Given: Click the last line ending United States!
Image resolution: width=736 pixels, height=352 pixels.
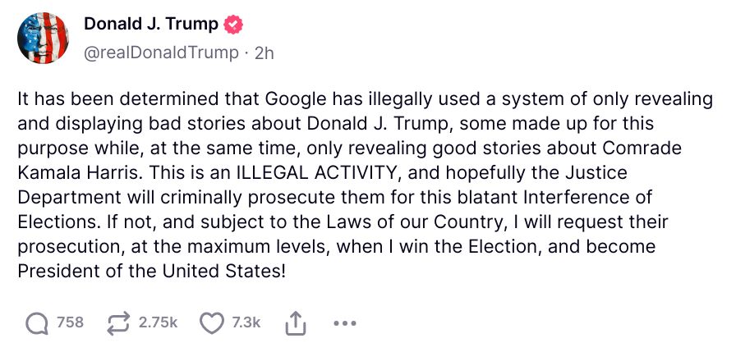Looking at the screenshot, I should (x=152, y=271).
